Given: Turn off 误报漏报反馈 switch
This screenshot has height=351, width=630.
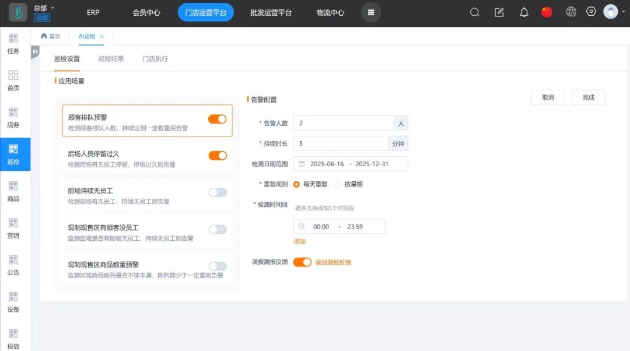Looking at the screenshot, I should tap(302, 262).
